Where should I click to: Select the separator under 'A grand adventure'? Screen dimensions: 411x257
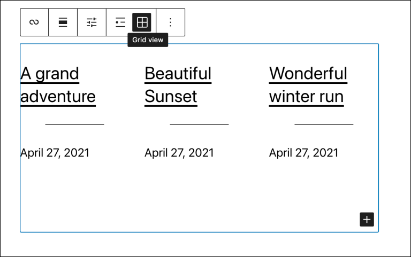(75, 124)
